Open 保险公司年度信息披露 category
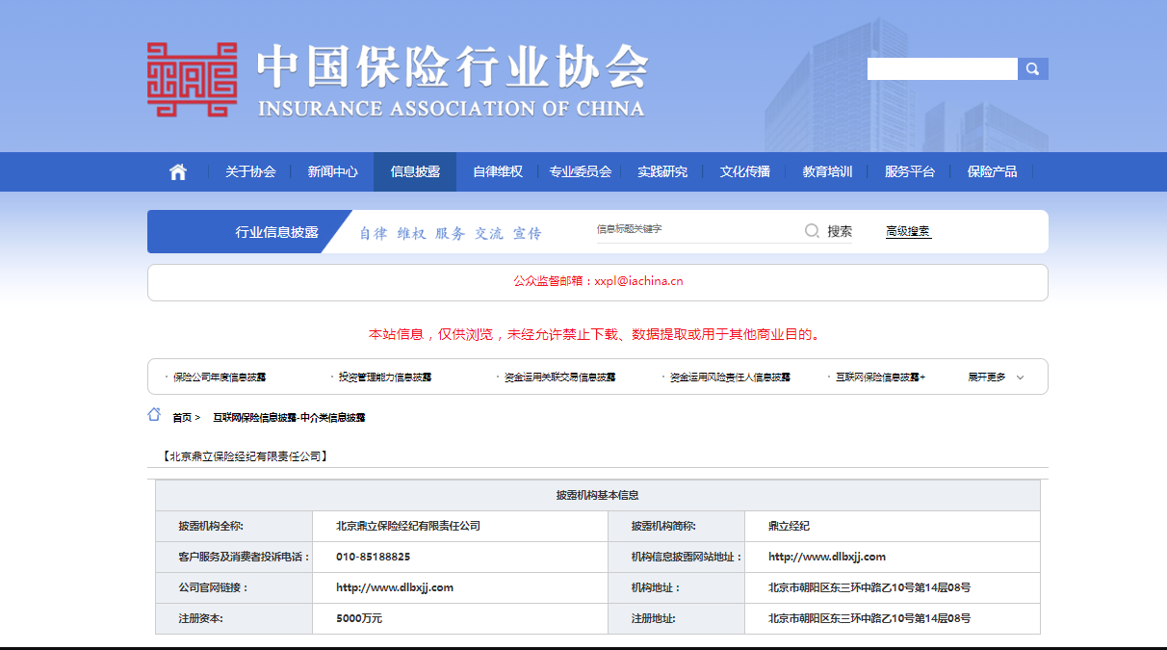1167x650 pixels. point(220,377)
